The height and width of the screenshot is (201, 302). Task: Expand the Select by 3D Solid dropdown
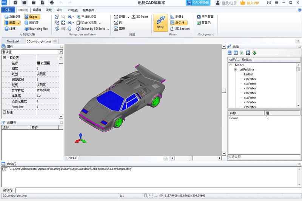point(108,29)
